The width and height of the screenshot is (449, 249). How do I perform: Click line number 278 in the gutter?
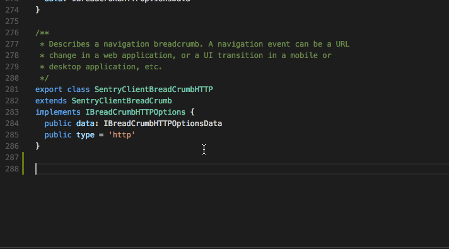12,55
